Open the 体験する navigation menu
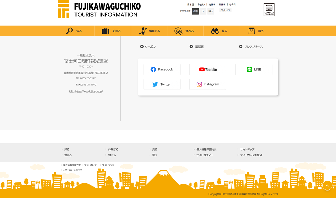 coord(149,31)
